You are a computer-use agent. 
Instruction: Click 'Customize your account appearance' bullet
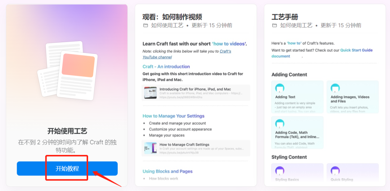[x=180, y=129]
